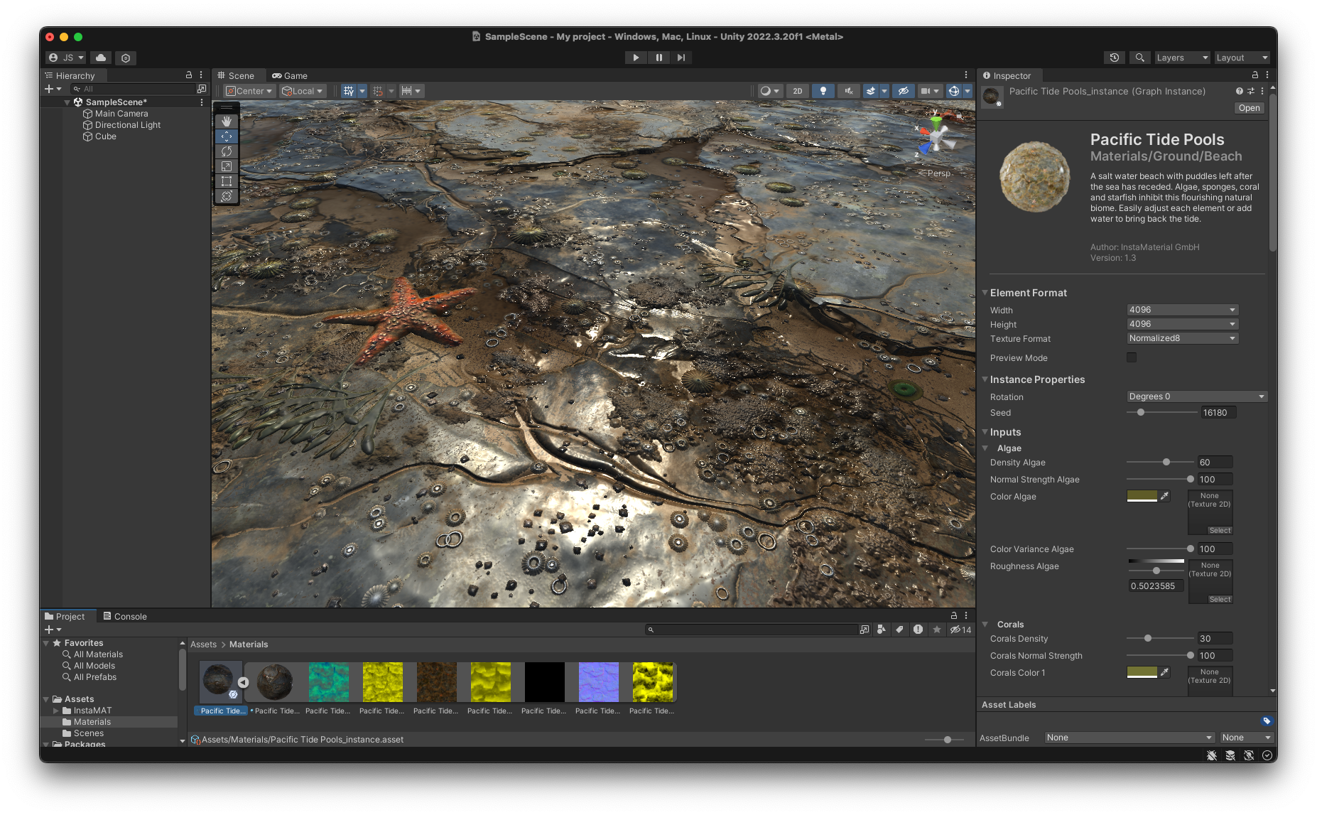Screen dimensions: 1317x815
Task: Toggle scene effects (skybox/fog)
Action: pyautogui.click(x=870, y=91)
